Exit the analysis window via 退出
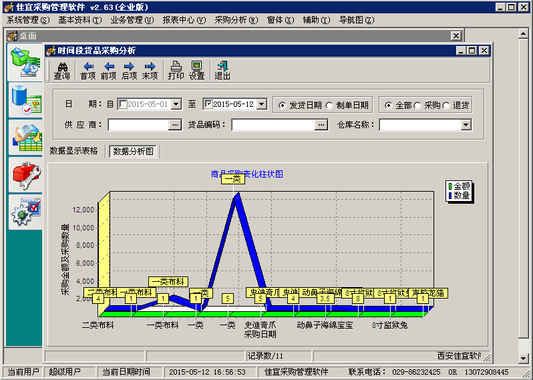This screenshot has height=380, width=533. (x=222, y=70)
